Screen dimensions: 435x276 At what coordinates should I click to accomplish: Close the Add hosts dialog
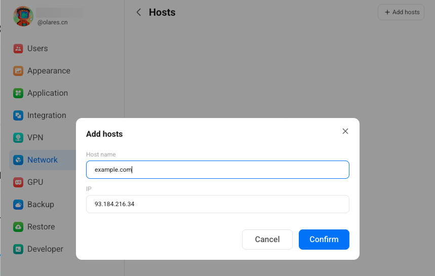coord(345,131)
